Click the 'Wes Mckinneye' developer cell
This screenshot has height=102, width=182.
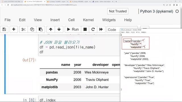pyautogui.click(x=97, y=72)
